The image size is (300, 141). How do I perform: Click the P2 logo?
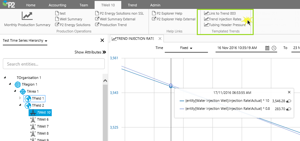(x=10, y=5)
